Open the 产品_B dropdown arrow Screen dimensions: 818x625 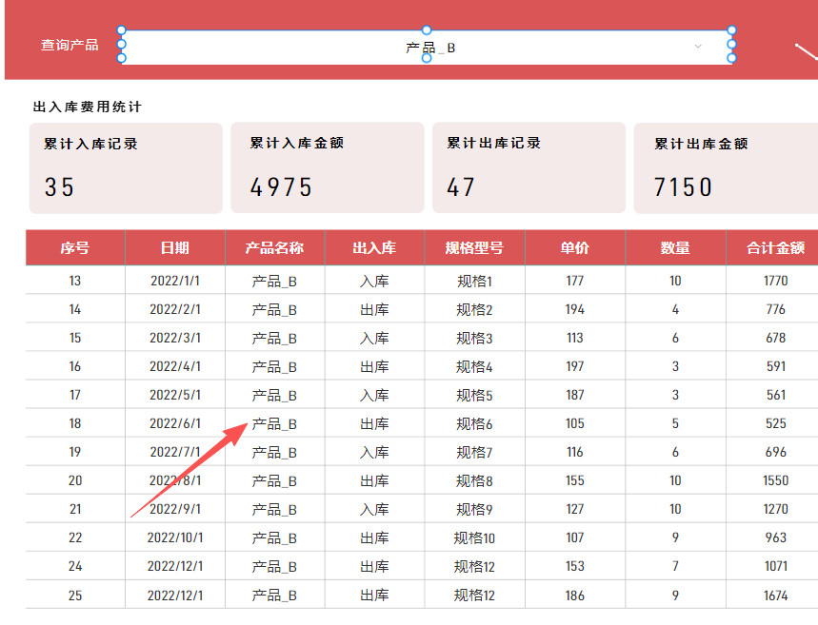(698, 47)
